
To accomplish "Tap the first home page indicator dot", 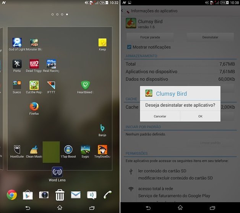I will tap(52, 15).
